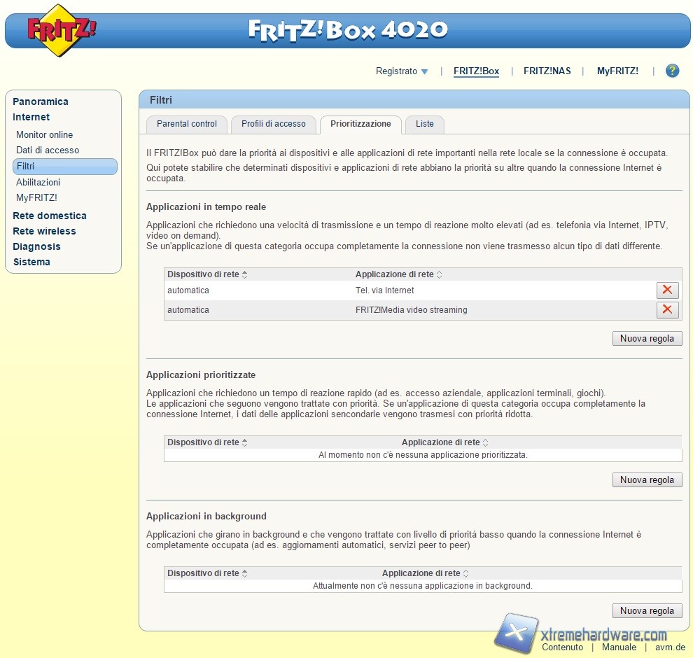
Task: Sort prioritized table by Applicazione di rete
Action: coord(444,442)
